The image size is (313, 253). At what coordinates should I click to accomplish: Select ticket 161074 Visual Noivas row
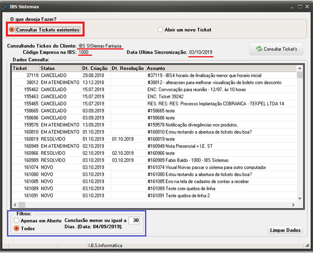(154, 167)
